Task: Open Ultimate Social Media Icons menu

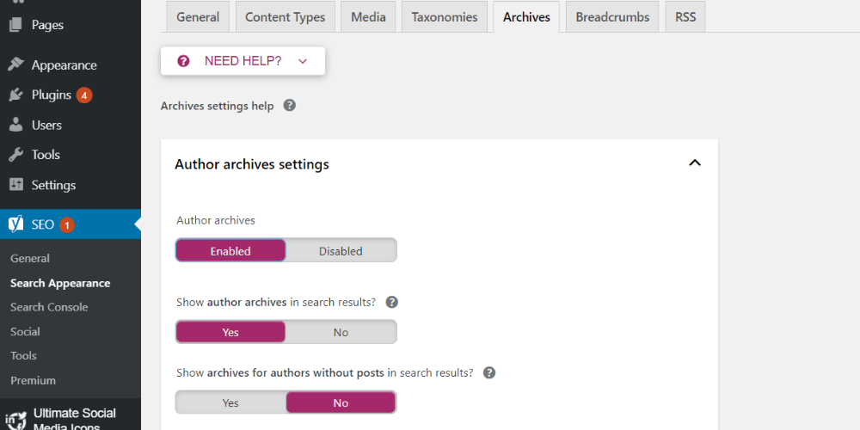Action: click(74, 419)
